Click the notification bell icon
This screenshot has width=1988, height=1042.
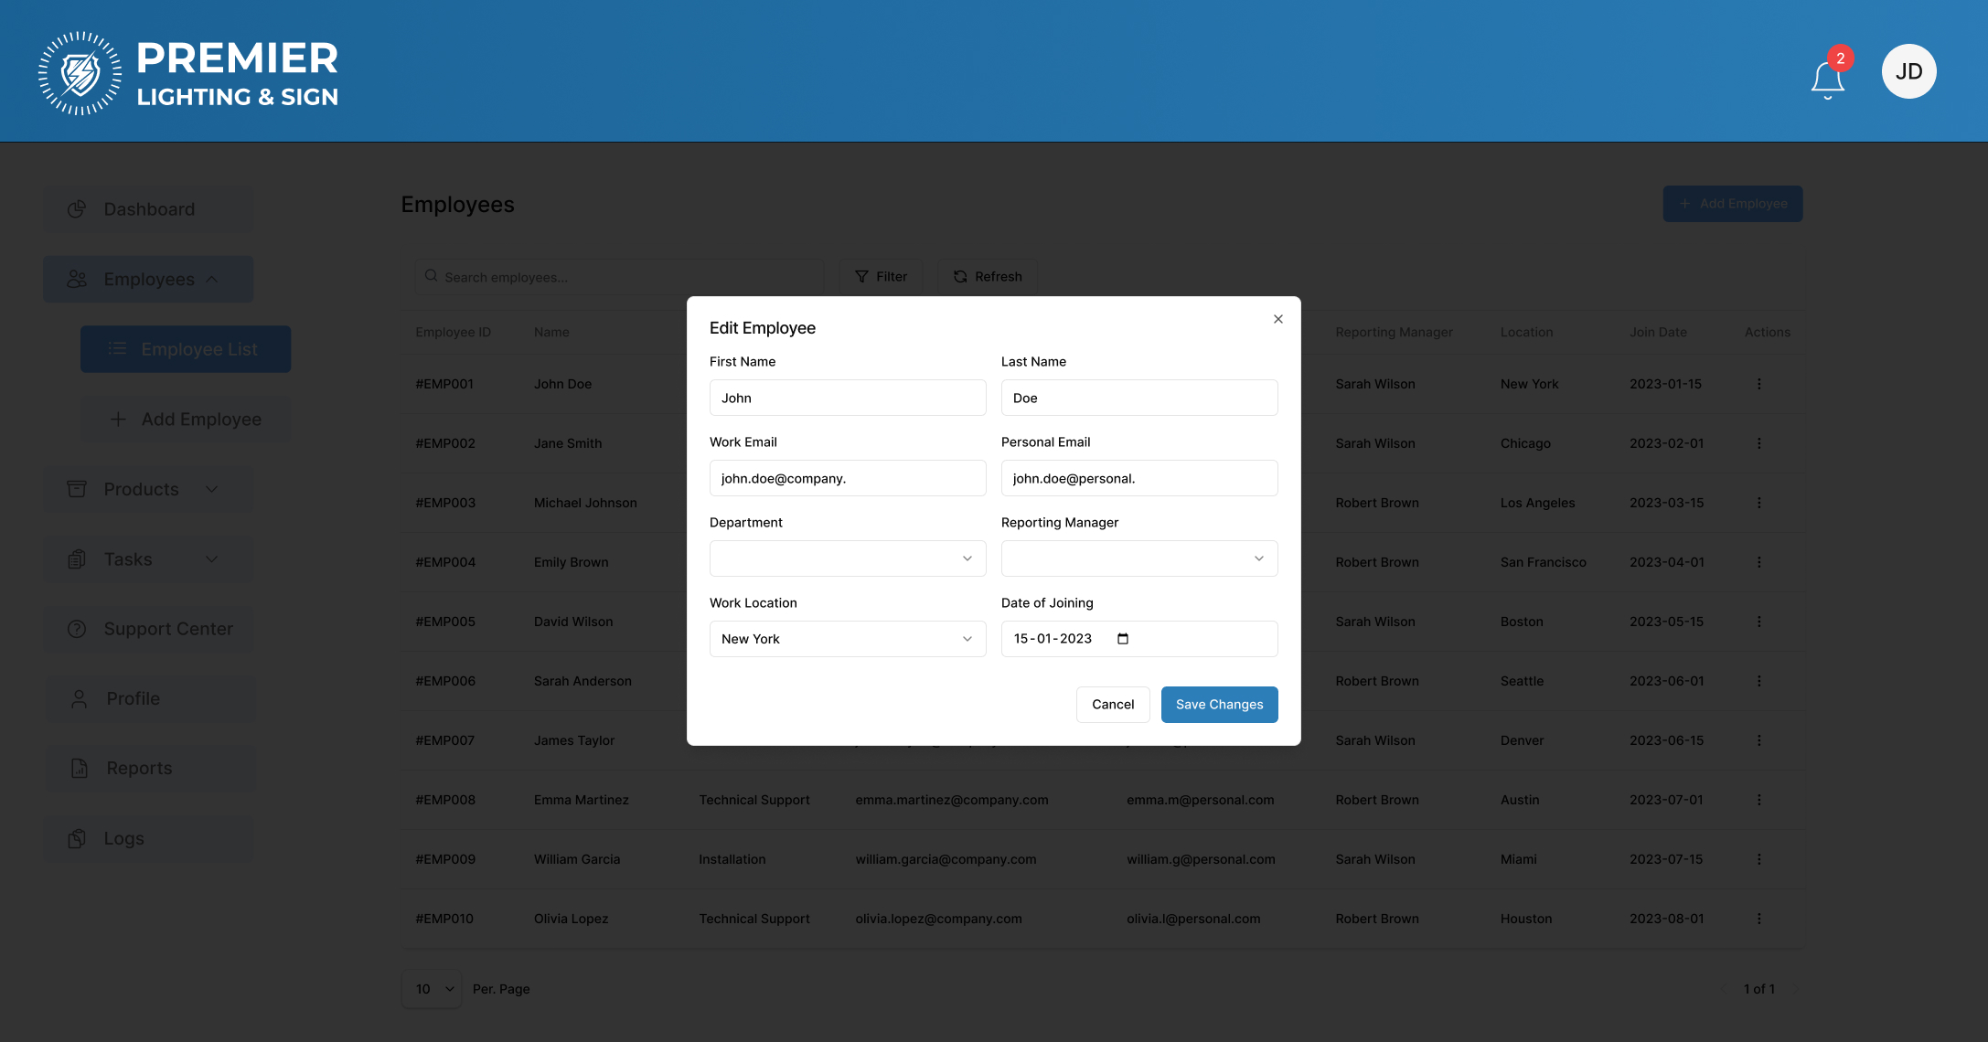1827,79
